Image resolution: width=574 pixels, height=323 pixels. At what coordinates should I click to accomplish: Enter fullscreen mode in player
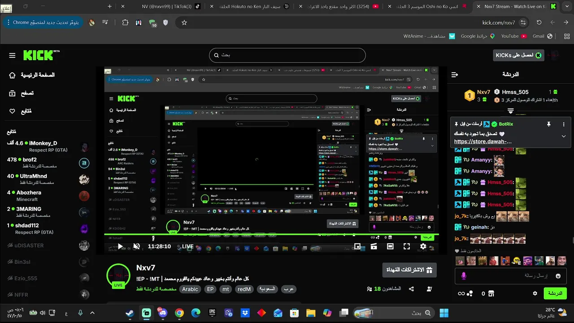point(406,246)
